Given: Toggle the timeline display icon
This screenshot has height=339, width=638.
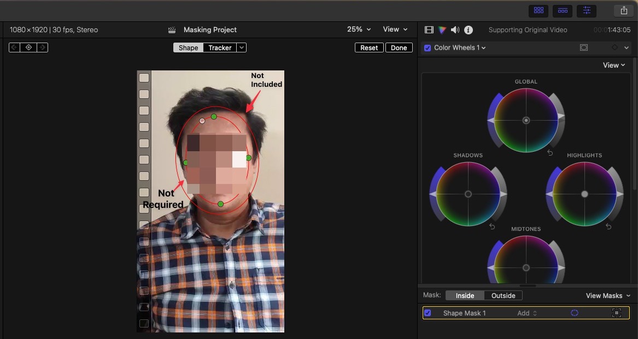Looking at the screenshot, I should point(563,10).
